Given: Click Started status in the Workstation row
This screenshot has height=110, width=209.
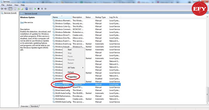Looking at the screenshot, I should point(88,99).
